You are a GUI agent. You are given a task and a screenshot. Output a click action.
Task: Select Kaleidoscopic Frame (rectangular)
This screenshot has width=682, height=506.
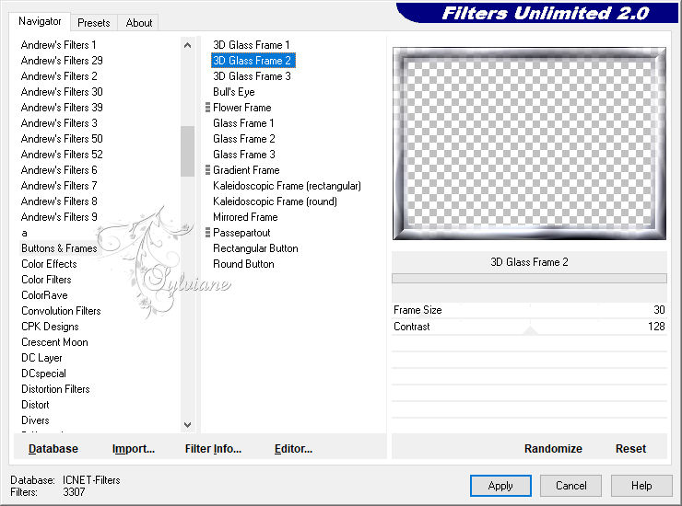pos(287,186)
